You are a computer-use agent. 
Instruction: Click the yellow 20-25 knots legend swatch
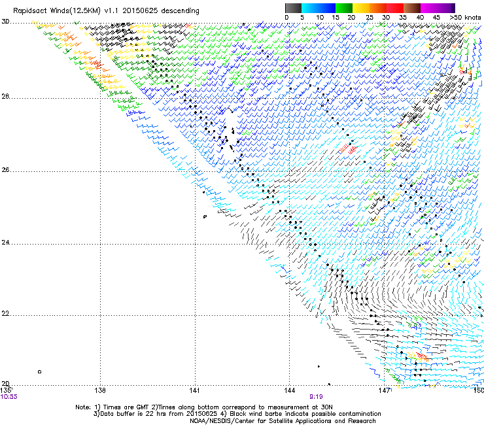361,8
